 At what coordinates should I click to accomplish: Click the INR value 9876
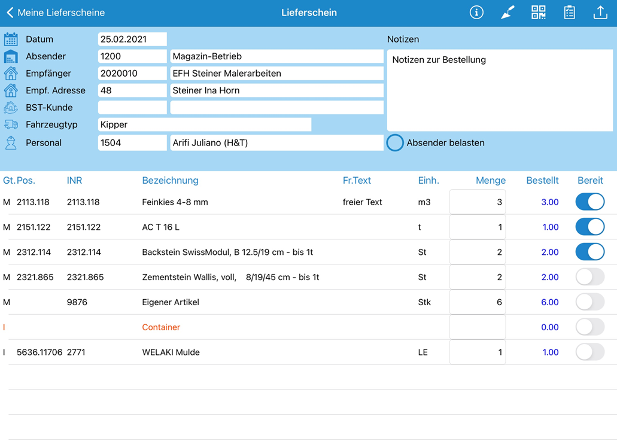click(77, 302)
